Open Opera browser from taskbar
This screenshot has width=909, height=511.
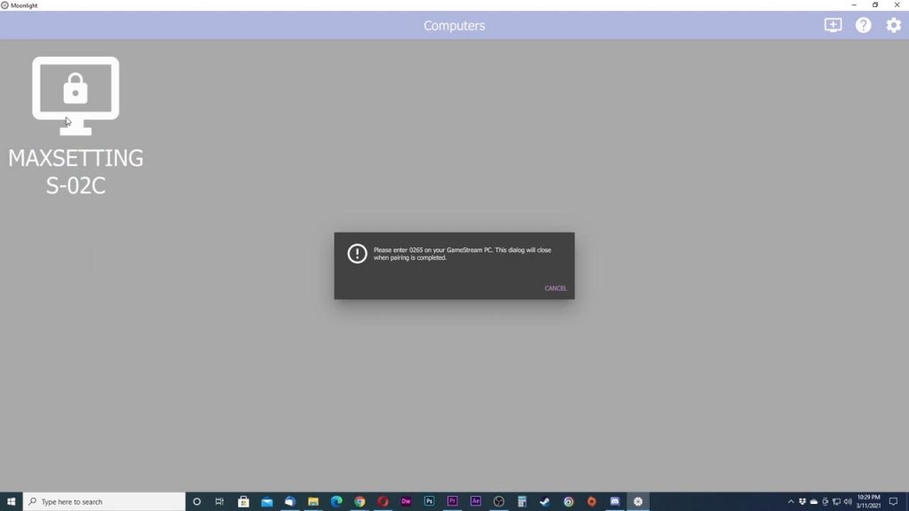pyautogui.click(x=383, y=501)
